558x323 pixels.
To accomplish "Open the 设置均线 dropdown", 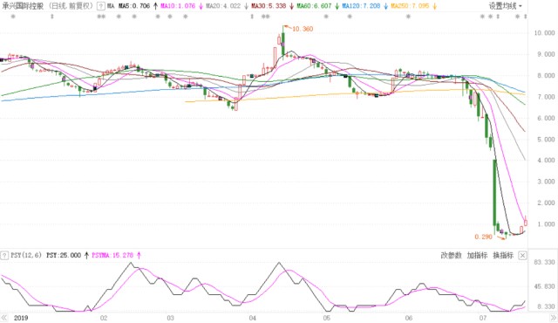I will [x=506, y=6].
